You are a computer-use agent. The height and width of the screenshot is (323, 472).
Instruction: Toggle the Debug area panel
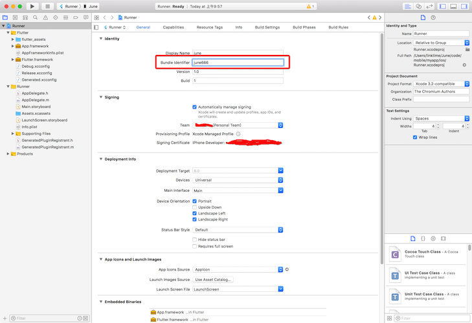(453, 6)
